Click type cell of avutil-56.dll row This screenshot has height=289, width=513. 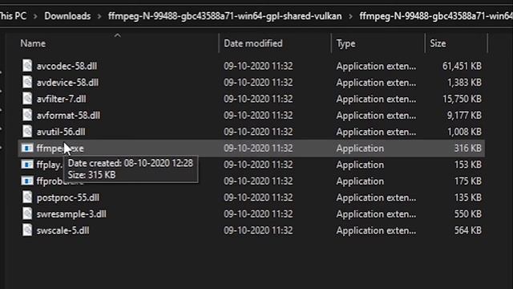click(376, 132)
